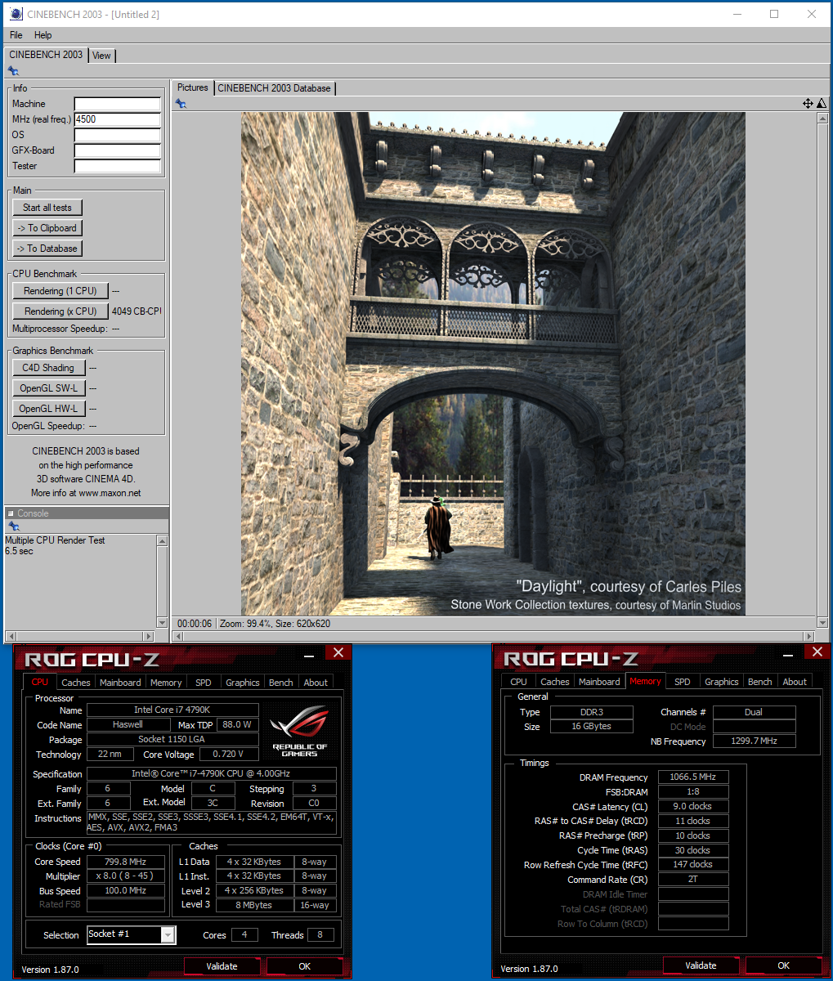Open the Socket #1 selection dropdown

pos(168,934)
